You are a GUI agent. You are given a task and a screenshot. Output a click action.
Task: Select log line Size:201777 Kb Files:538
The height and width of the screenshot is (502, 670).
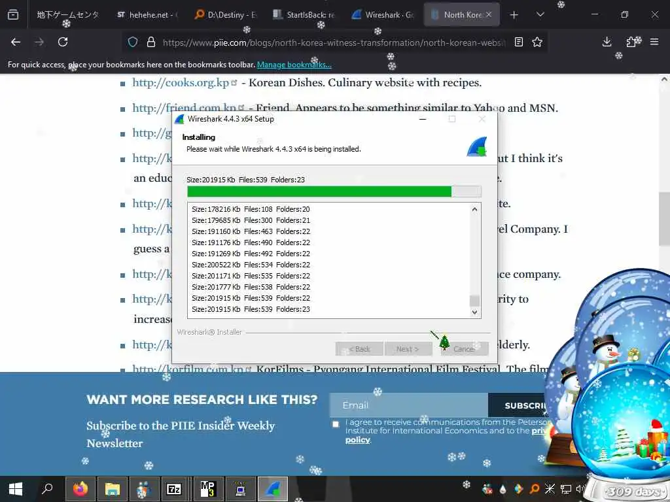(x=251, y=287)
